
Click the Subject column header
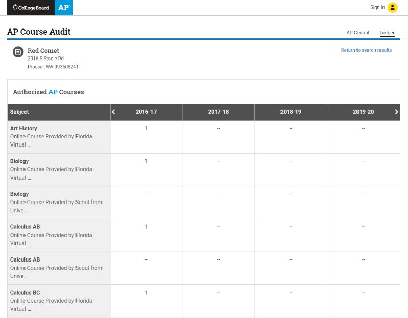(x=59, y=112)
